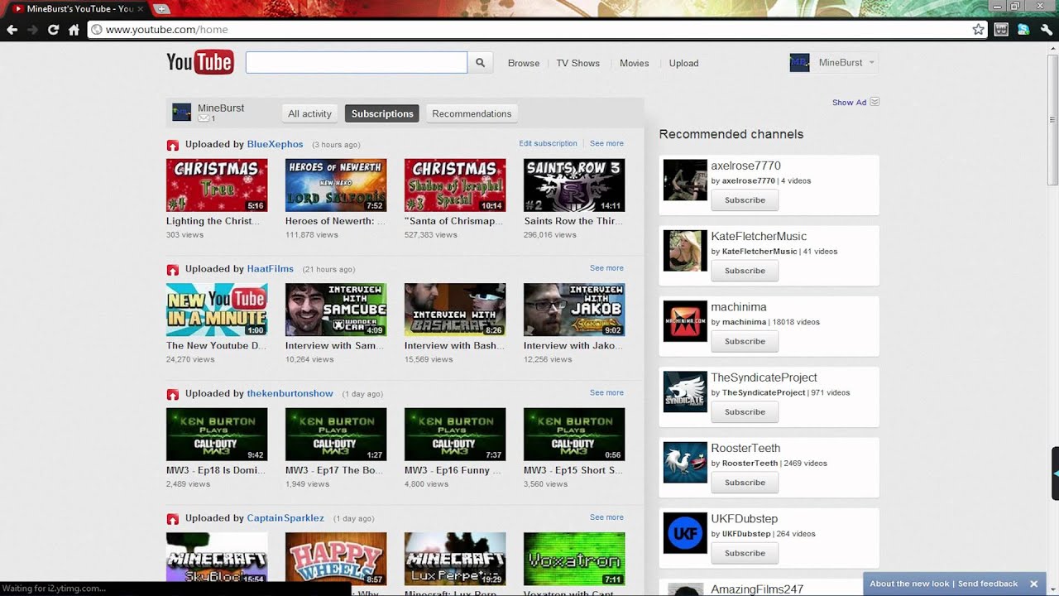Subscribe to TheSyndicateProject
Image resolution: width=1059 pixels, height=596 pixels.
[x=745, y=411]
